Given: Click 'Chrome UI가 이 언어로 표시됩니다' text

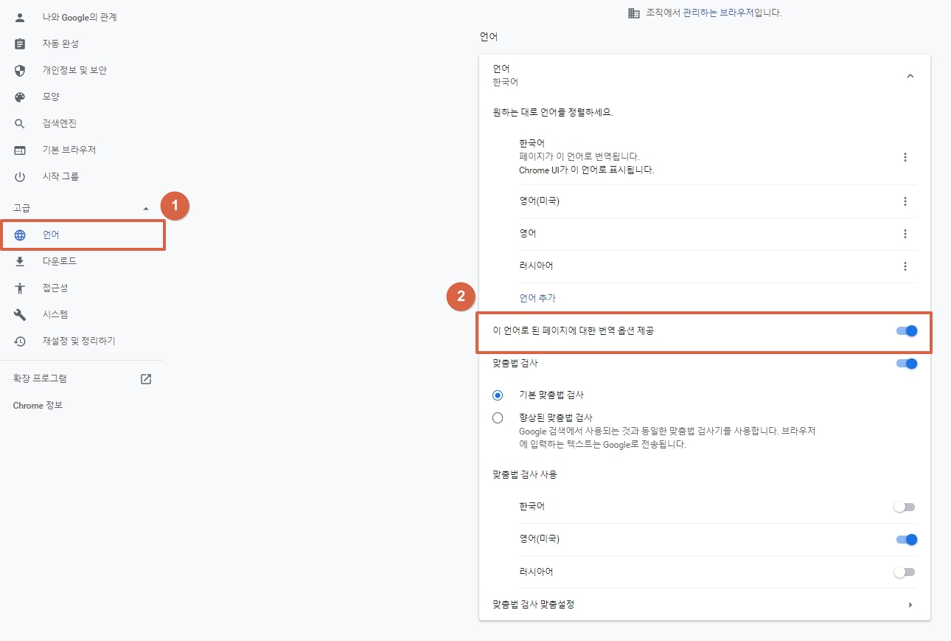Looking at the screenshot, I should point(587,170).
